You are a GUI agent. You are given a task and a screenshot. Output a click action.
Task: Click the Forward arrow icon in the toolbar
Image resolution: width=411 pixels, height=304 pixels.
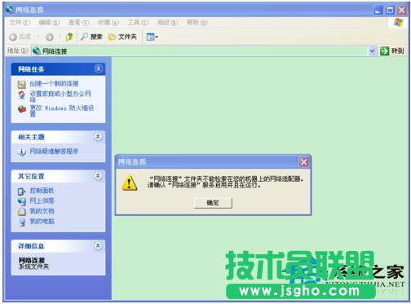click(x=50, y=37)
